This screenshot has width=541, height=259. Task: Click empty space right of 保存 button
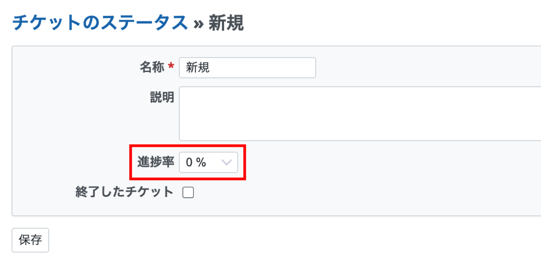click(x=180, y=240)
